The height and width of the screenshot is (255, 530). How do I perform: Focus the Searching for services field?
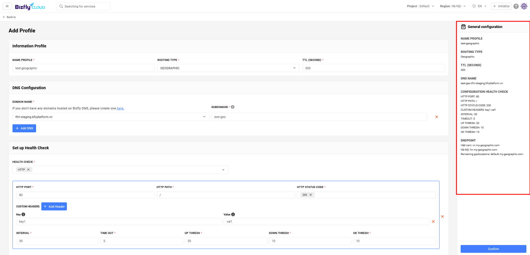[84, 6]
